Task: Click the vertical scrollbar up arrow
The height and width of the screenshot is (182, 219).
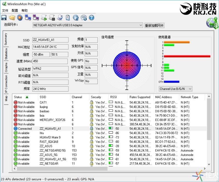Action: [x=209, y=96]
